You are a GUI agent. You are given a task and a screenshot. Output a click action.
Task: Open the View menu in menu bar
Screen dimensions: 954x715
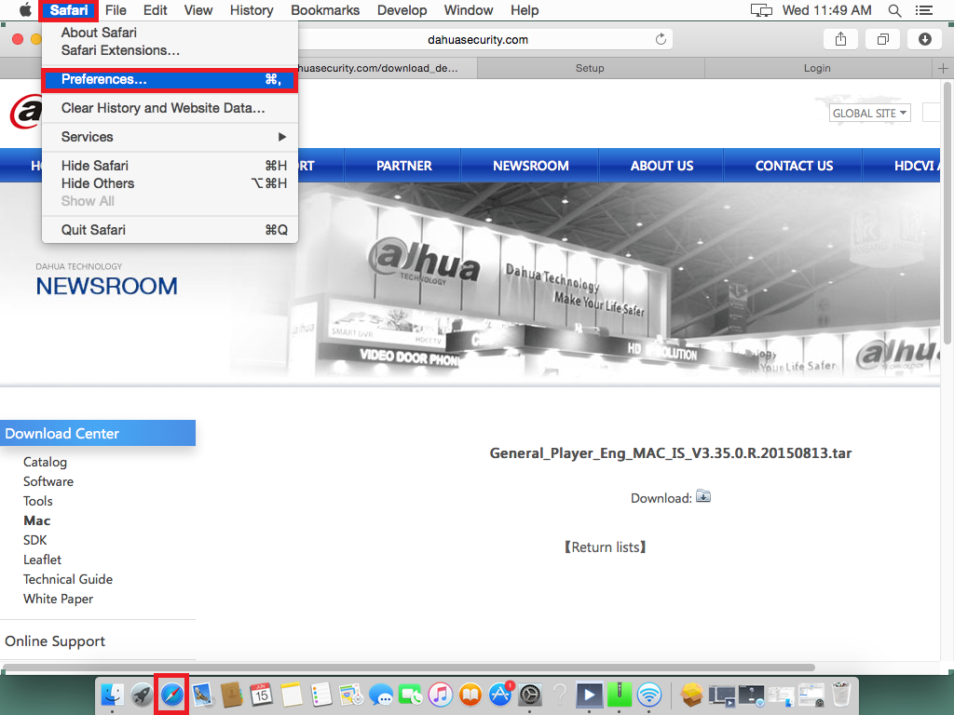click(198, 10)
